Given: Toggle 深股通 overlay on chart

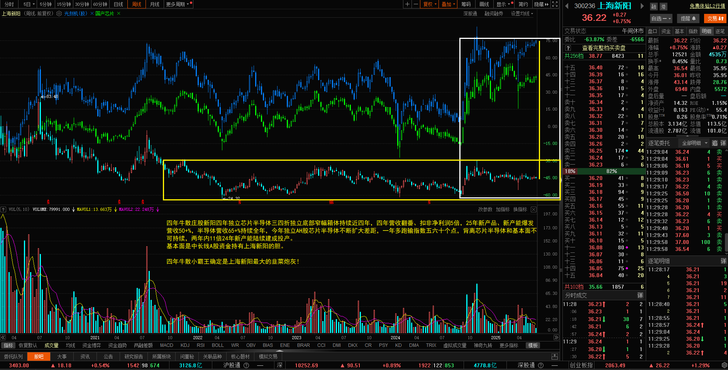Looking at the screenshot, I should [x=470, y=13].
